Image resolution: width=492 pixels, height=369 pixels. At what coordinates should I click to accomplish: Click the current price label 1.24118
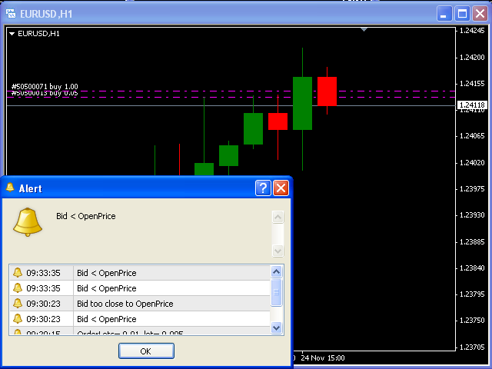[x=471, y=105]
